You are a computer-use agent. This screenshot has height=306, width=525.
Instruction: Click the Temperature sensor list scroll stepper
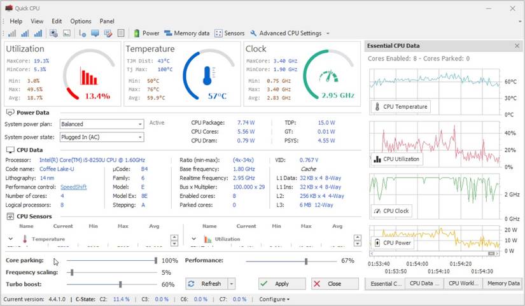(174, 240)
